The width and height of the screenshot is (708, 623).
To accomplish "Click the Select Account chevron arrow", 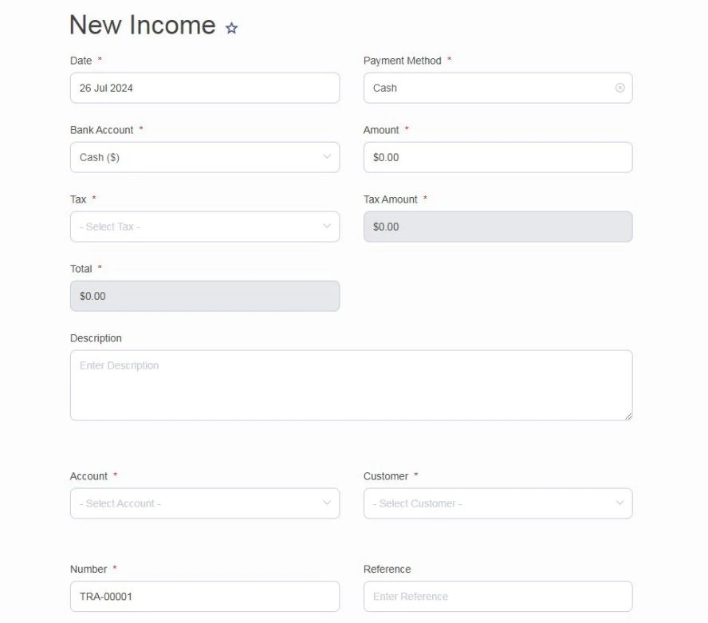I will point(326,503).
